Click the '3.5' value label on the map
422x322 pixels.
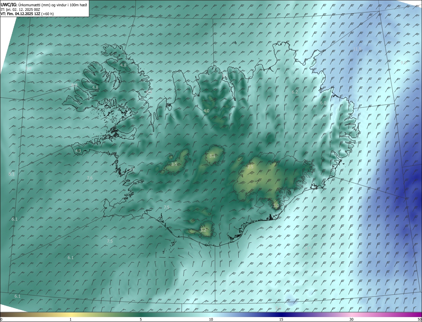coord(174,164)
